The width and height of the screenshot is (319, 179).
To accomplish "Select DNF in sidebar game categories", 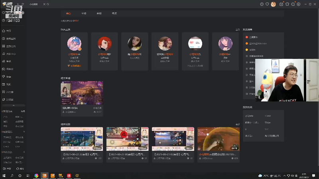I will tap(18, 146).
